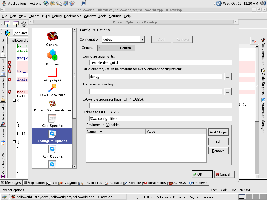Click volume speaker icon in top panel

263,3
